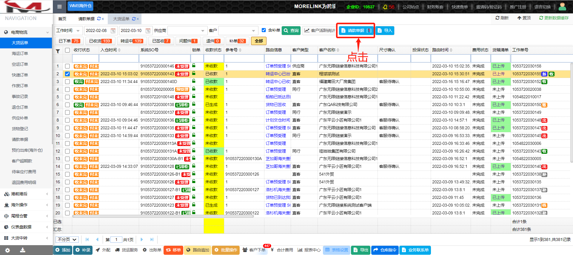Click the green 查询 search button
This screenshot has width=573, height=255.
pyautogui.click(x=291, y=30)
